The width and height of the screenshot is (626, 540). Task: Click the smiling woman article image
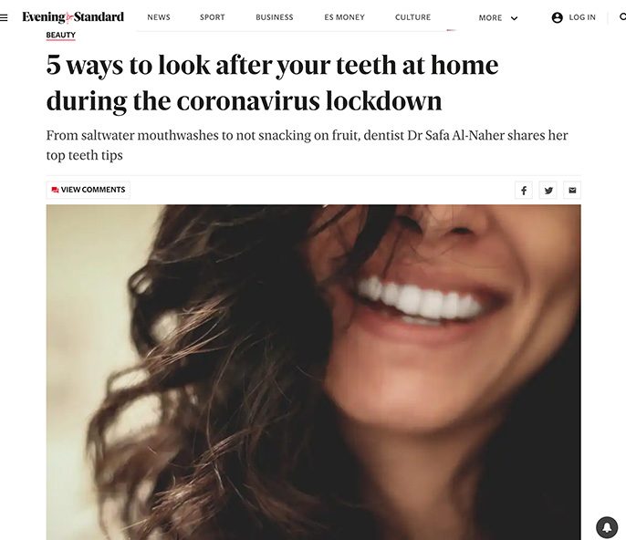[313, 372]
